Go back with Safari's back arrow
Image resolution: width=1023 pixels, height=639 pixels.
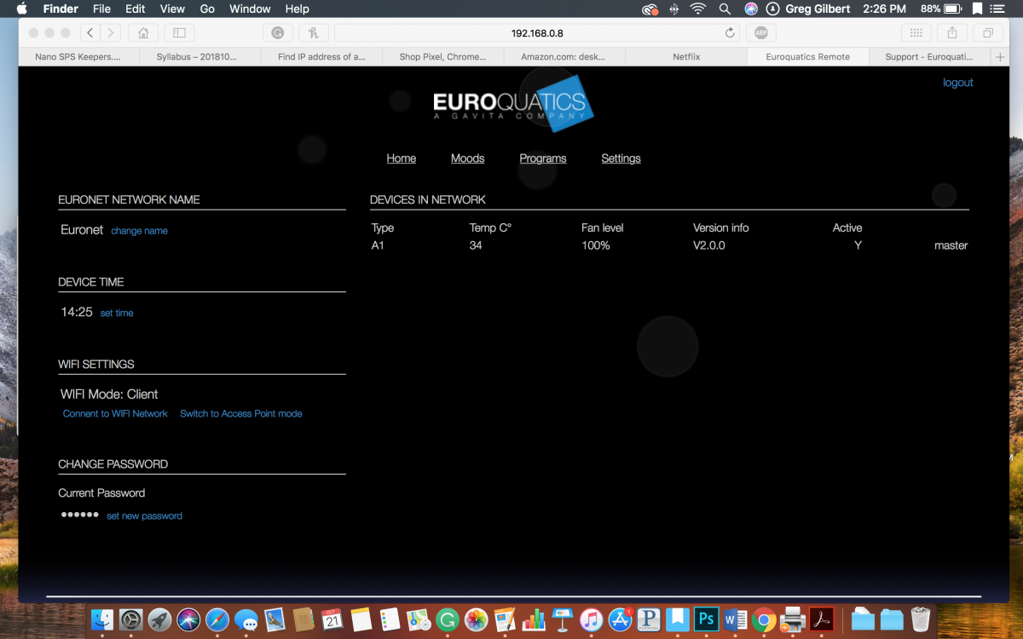[x=91, y=33]
